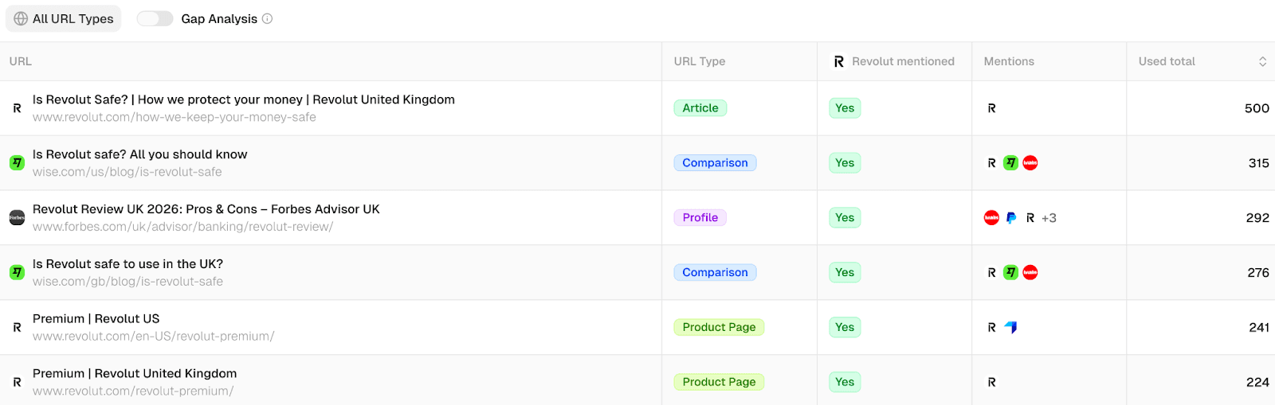Viewport: 1275px width, 405px height.
Task: Open the Revolut Review UK 2026 Forbes Advisor title
Action: 206,209
